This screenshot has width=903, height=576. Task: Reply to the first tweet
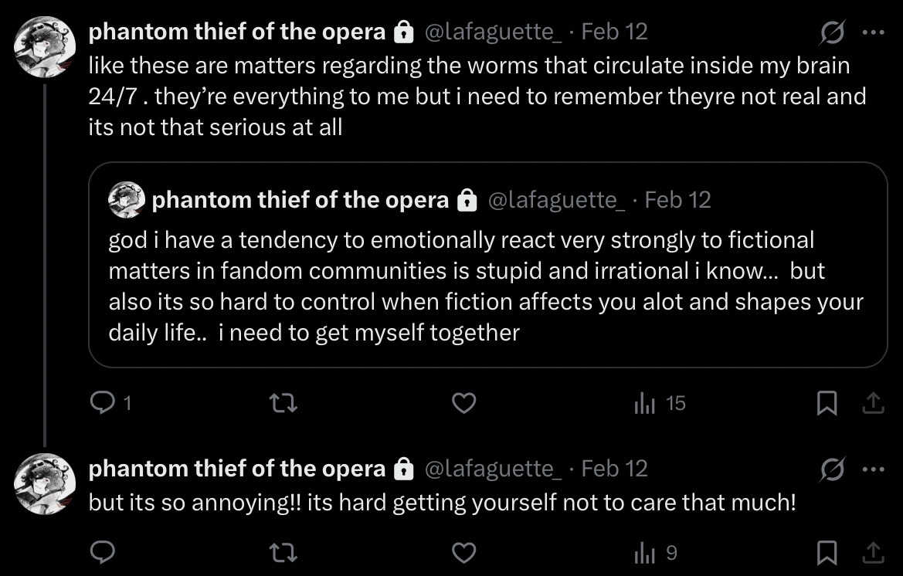[102, 403]
